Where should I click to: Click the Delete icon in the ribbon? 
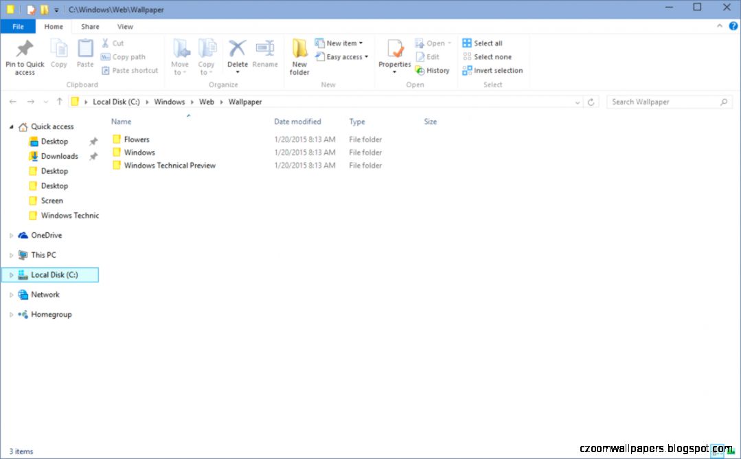click(x=237, y=52)
